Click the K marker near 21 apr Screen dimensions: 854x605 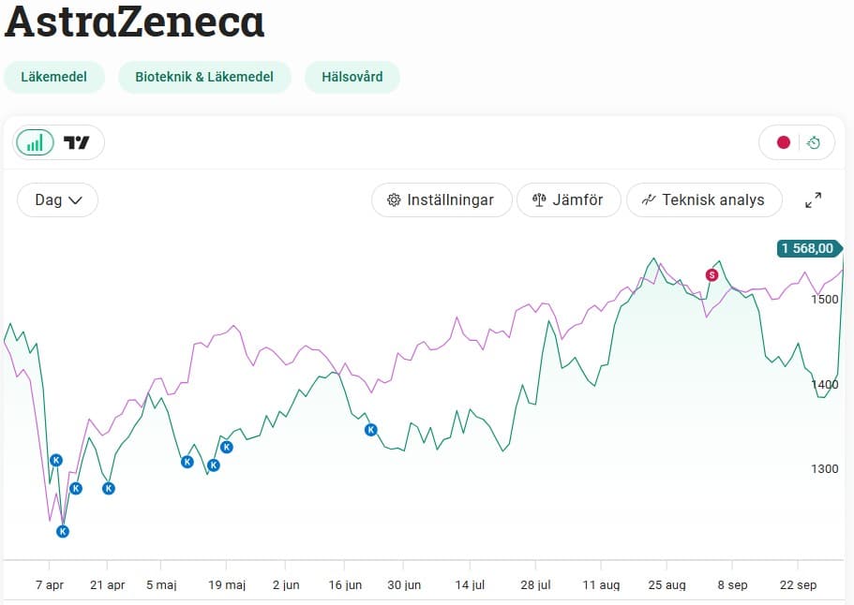tap(109, 488)
